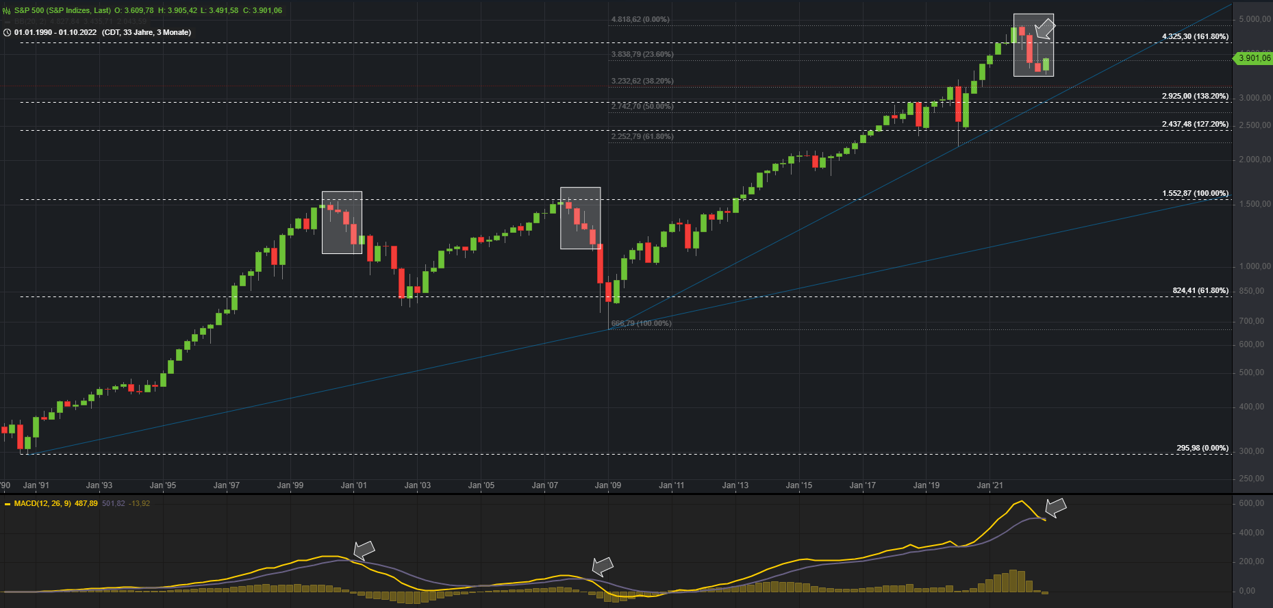Viewport: 1273px width, 608px height.
Task: Click the Jan '21 time axis label
Action: pyautogui.click(x=990, y=486)
